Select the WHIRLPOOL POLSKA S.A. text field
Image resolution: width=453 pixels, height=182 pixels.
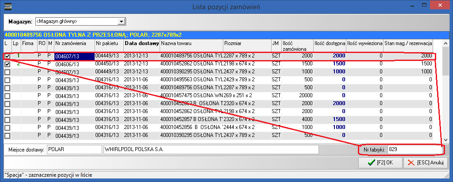coord(211,149)
